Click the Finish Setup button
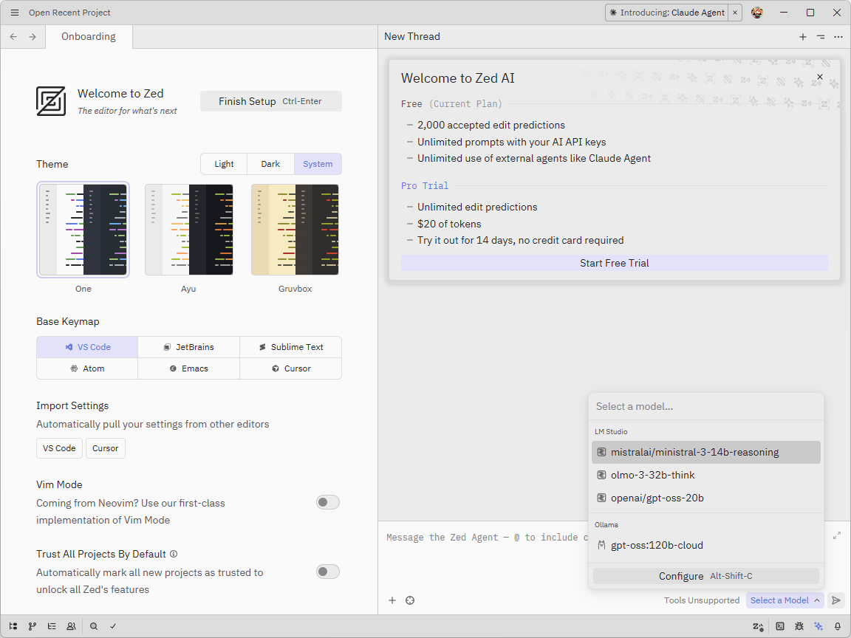 click(x=271, y=101)
